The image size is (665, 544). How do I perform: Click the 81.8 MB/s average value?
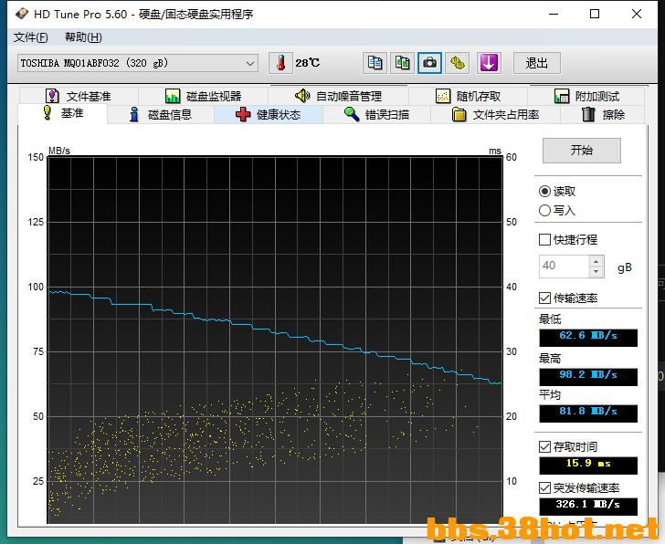pos(588,413)
